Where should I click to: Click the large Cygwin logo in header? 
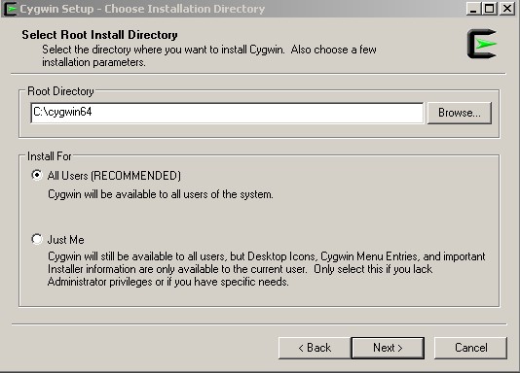pos(482,44)
